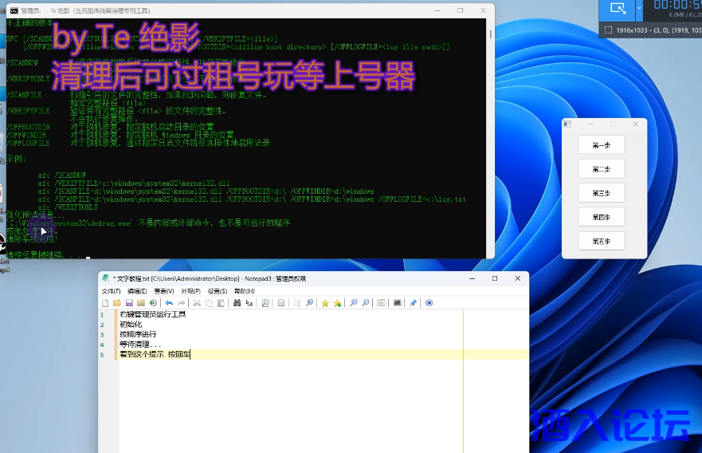
Task: Click the Open folder icon in Notepad3 toolbar
Action: (117, 303)
